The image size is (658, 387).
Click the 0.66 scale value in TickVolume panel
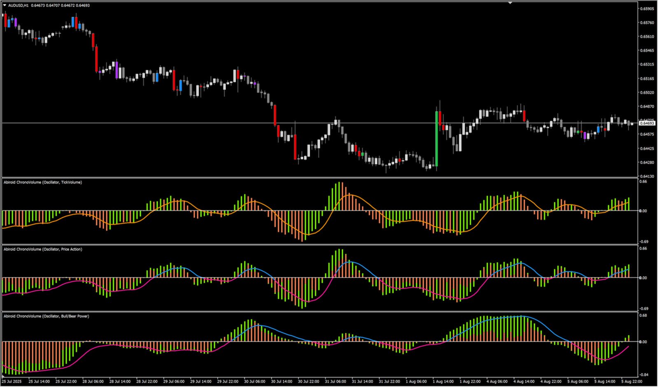click(643, 182)
